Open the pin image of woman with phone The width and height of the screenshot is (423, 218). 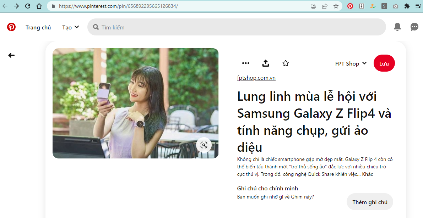point(135,104)
